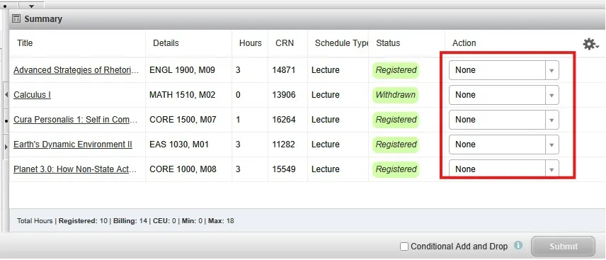Click Registered status for CORE 1500 row
The image size is (606, 260).
[396, 120]
